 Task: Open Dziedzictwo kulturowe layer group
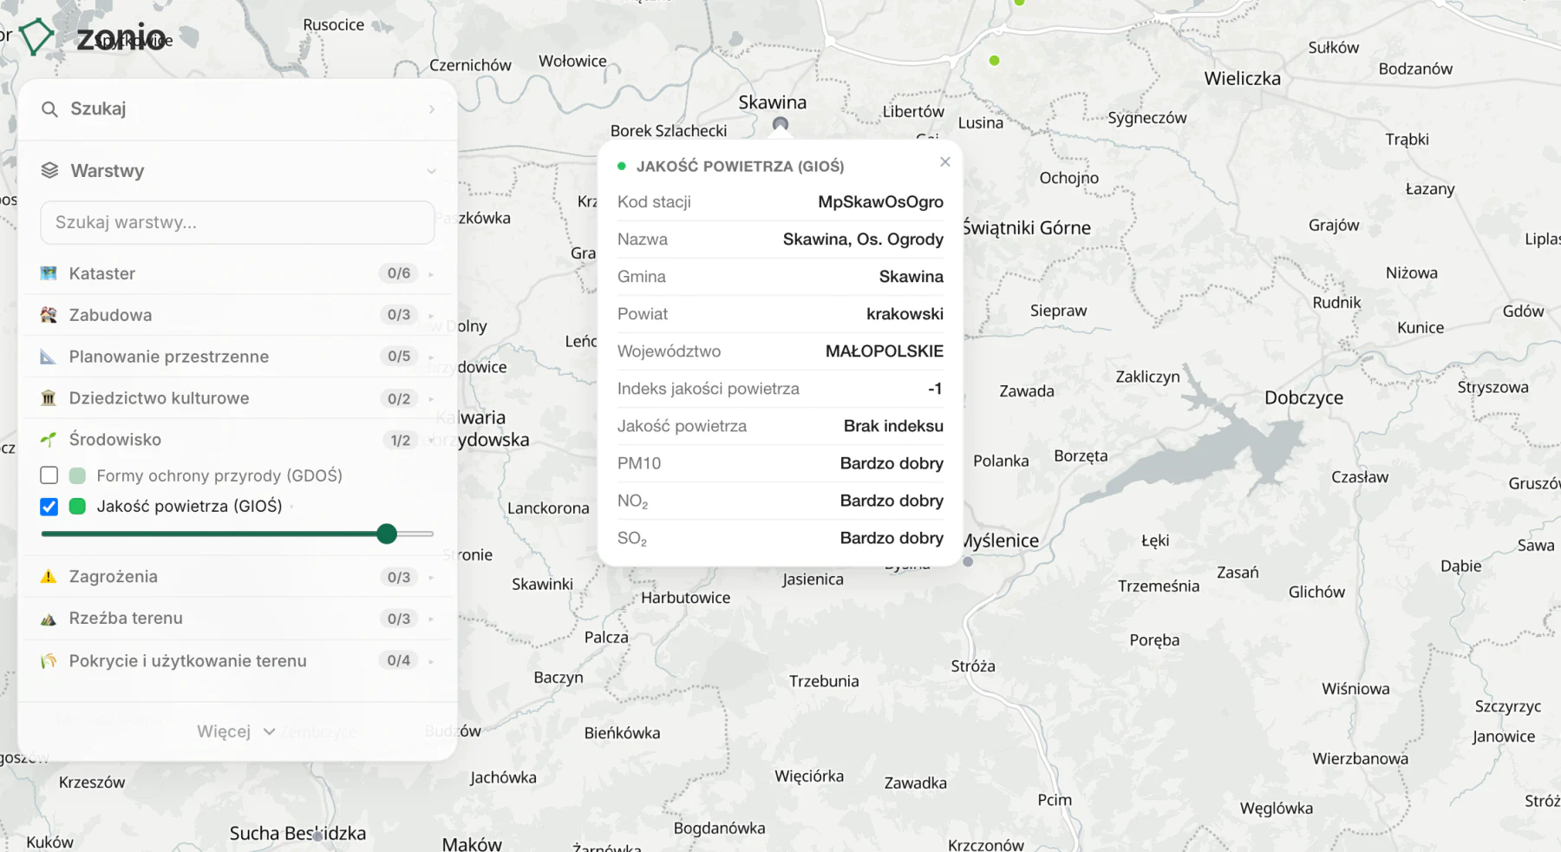pyautogui.click(x=238, y=398)
